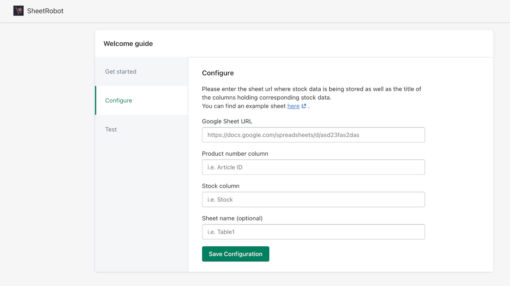Click the 'Product number column' label
510x286 pixels.
coord(235,154)
